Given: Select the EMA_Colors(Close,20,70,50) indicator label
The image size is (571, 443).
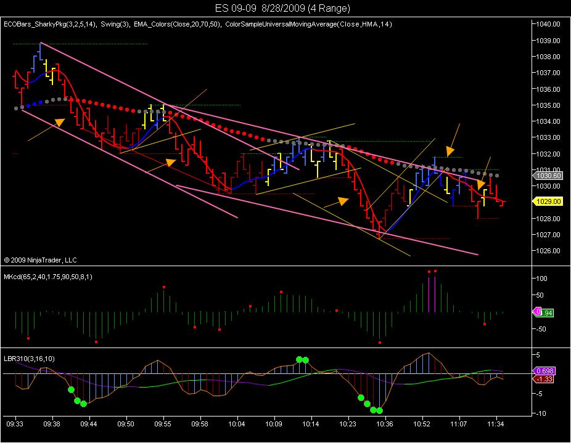Looking at the screenshot, I should (177, 25).
